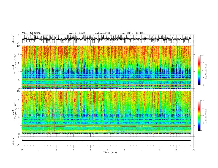Click time axis tick label "9"
Screen dimensions: 218x168
[x=176, y=150]
